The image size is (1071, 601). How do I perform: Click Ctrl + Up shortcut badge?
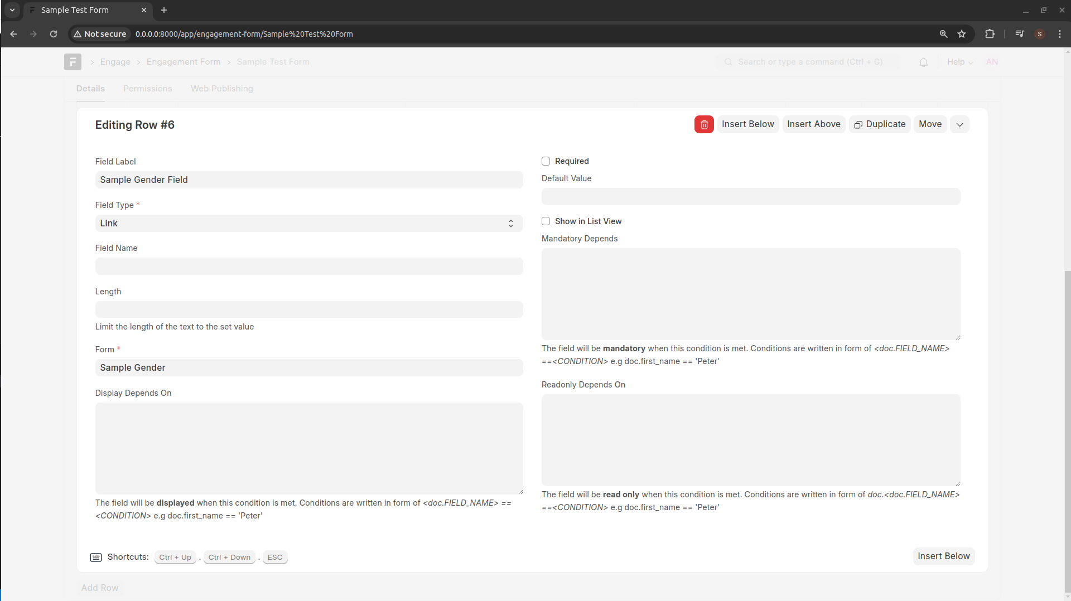click(x=175, y=558)
